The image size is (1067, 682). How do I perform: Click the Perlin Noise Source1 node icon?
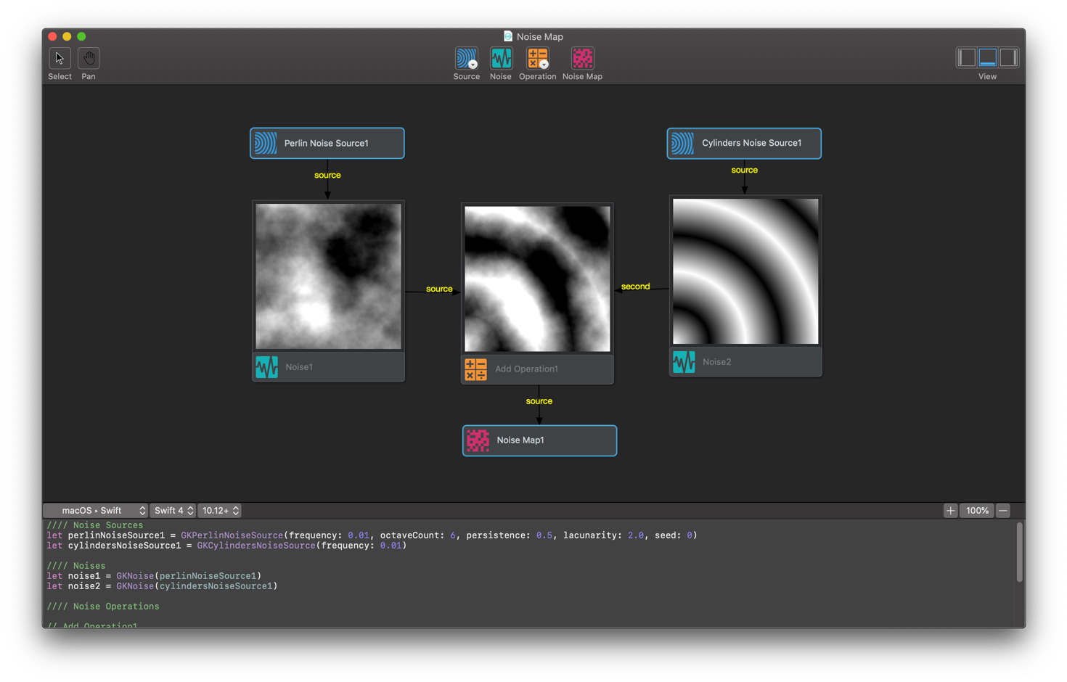pos(266,143)
